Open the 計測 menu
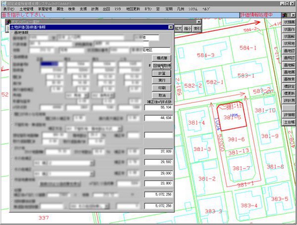The width and height of the screenshot is (297, 225). point(95,9)
